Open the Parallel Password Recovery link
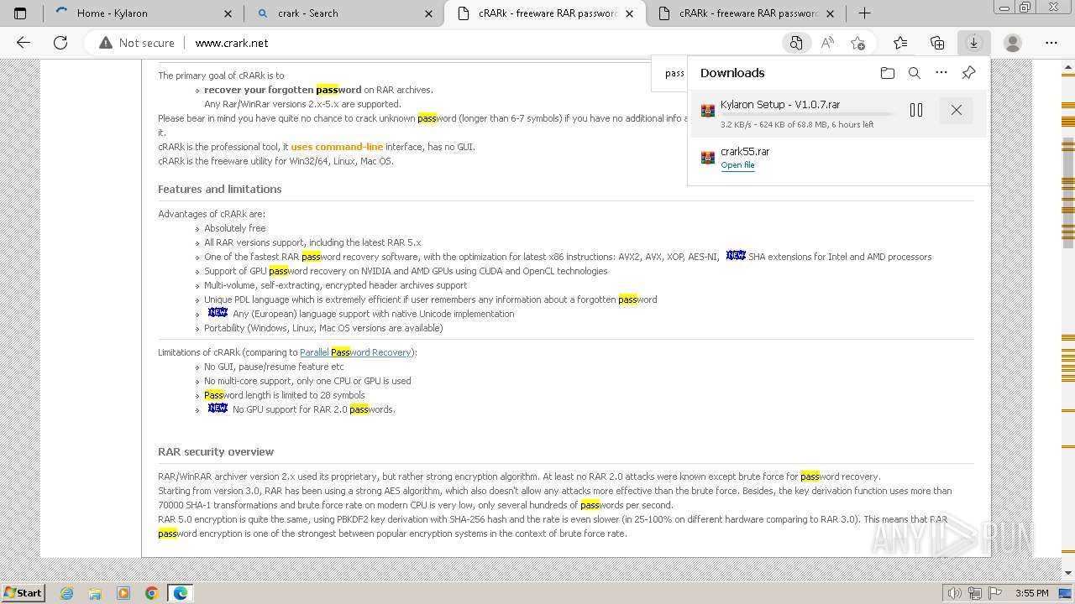This screenshot has width=1075, height=604. coord(355,352)
